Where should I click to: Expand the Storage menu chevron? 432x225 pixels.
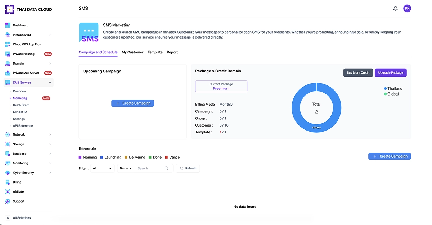pos(50,144)
